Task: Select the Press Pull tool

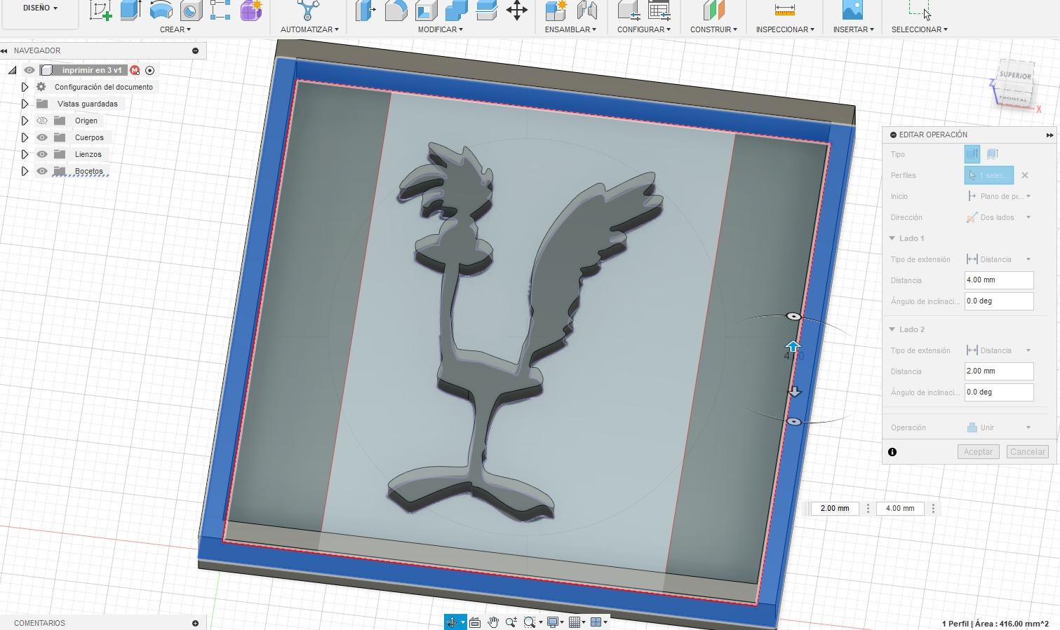Action: click(365, 10)
